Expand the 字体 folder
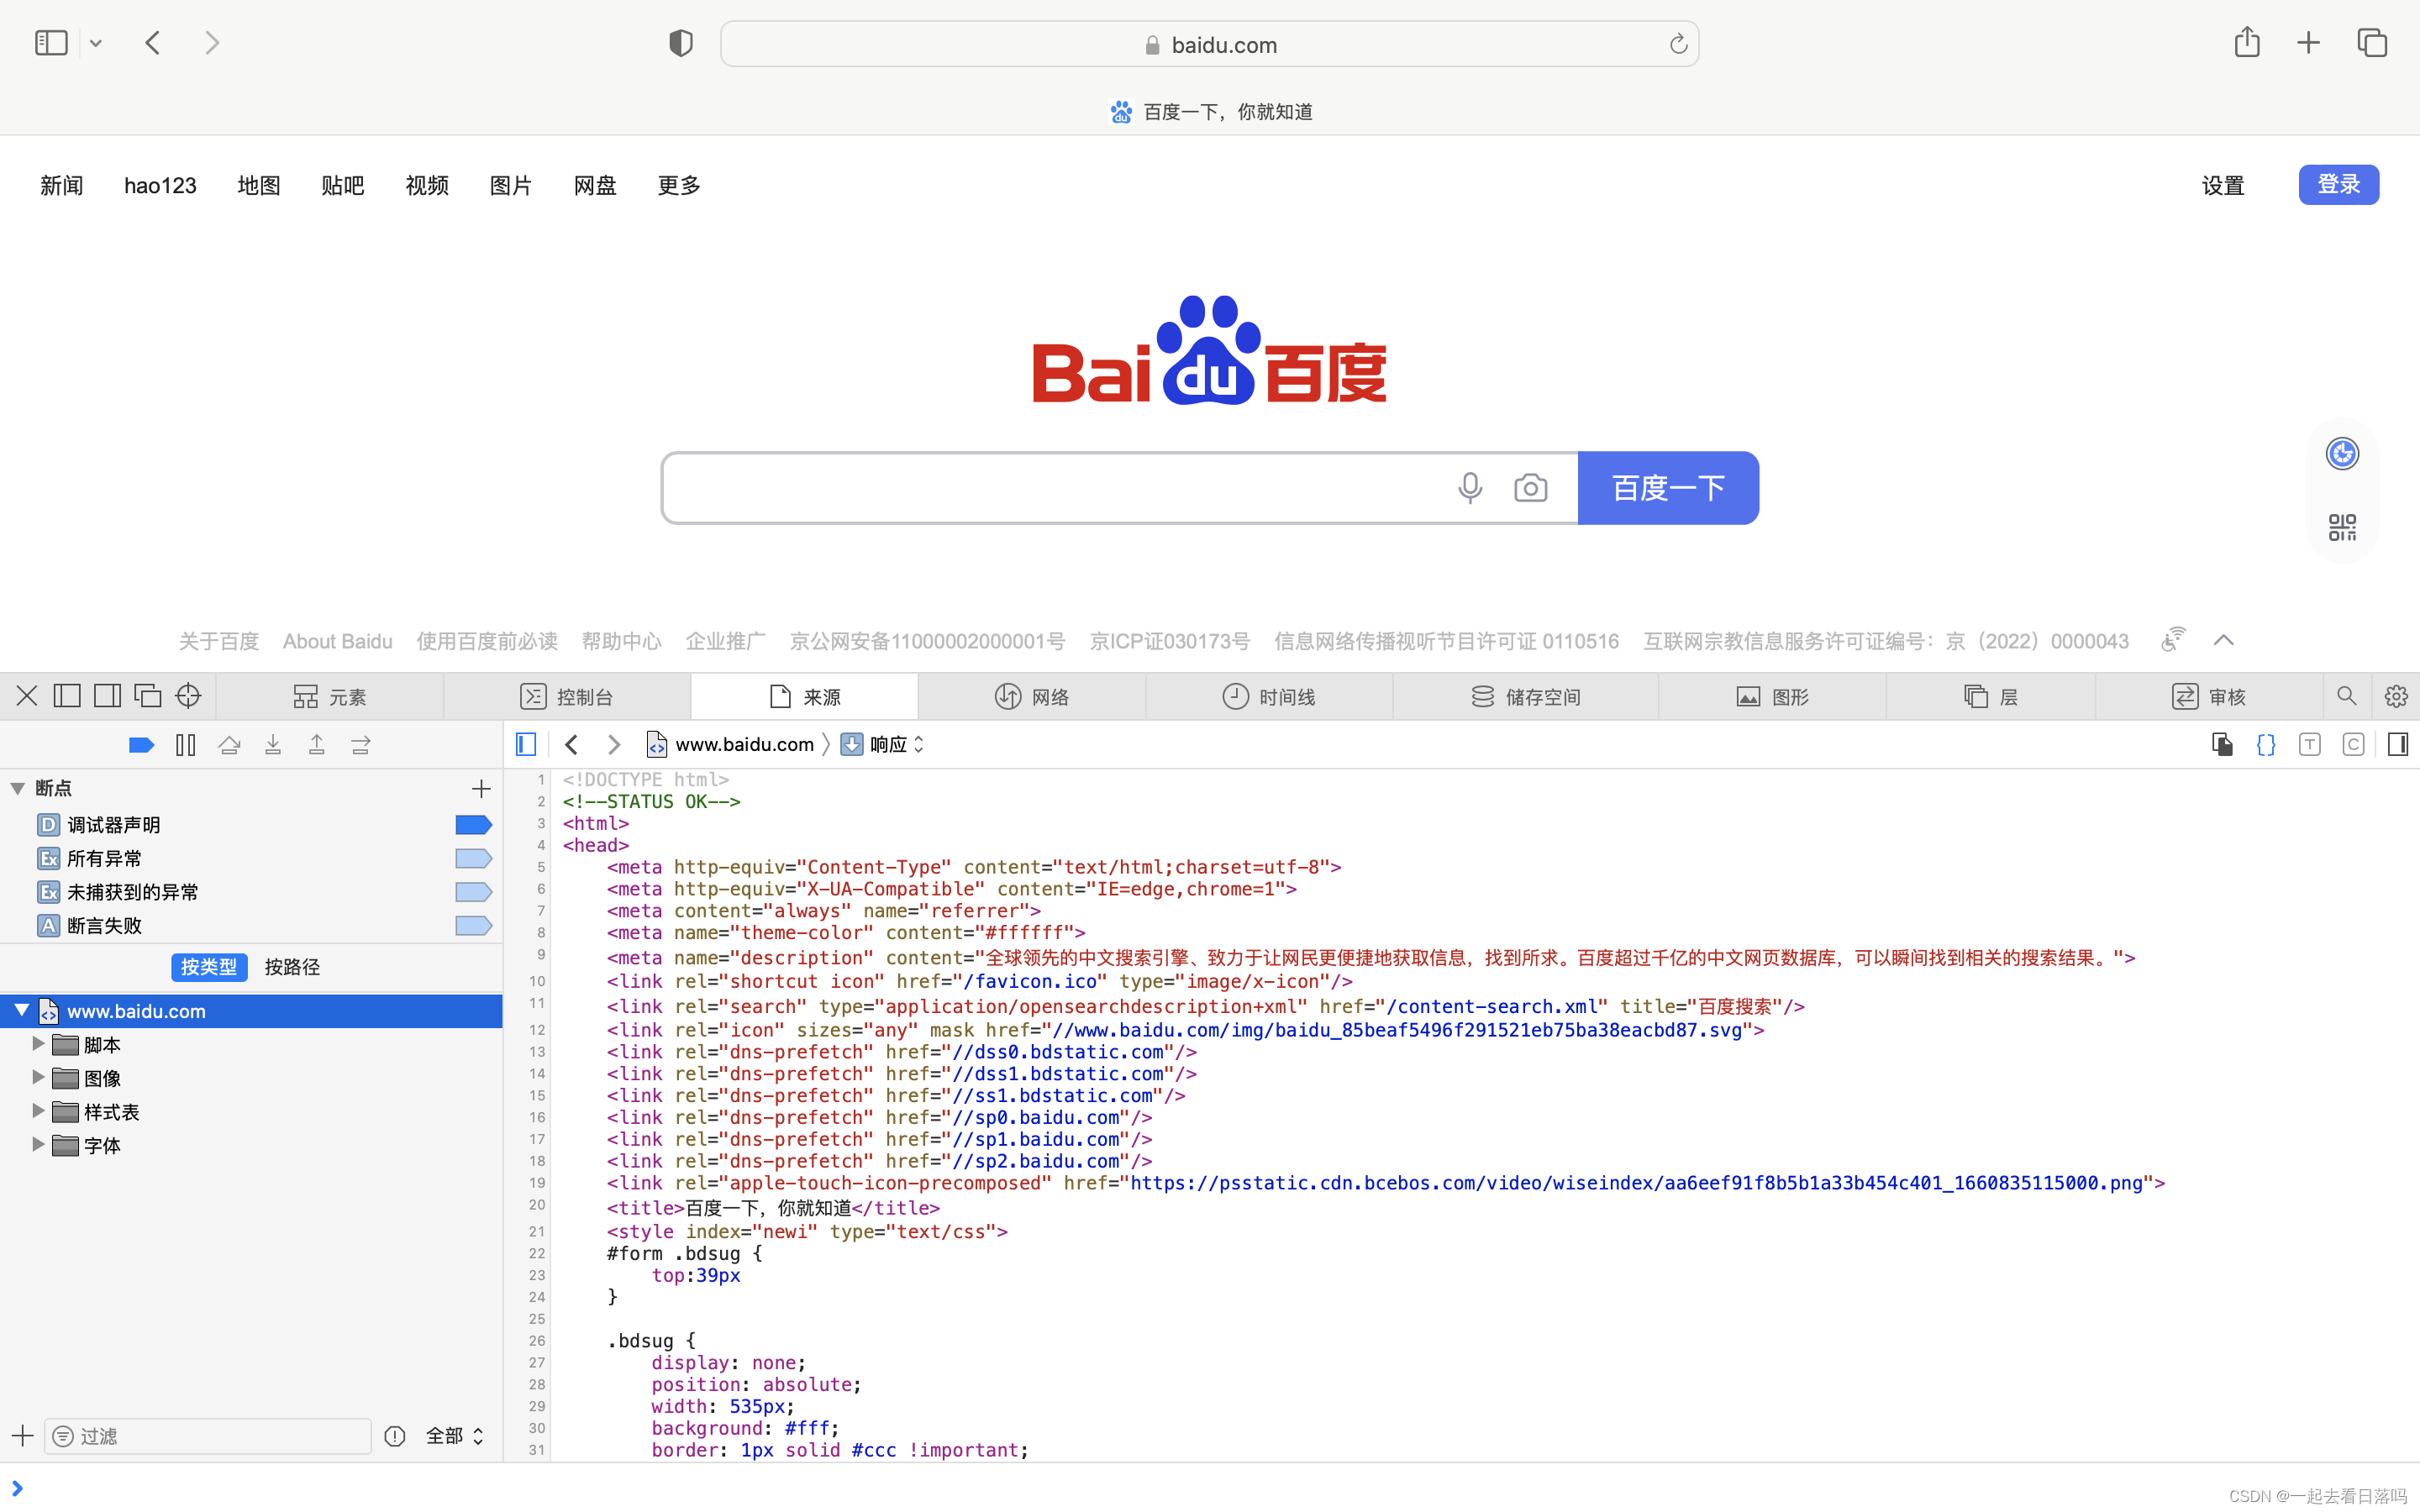The image size is (2420, 1512). coord(38,1145)
